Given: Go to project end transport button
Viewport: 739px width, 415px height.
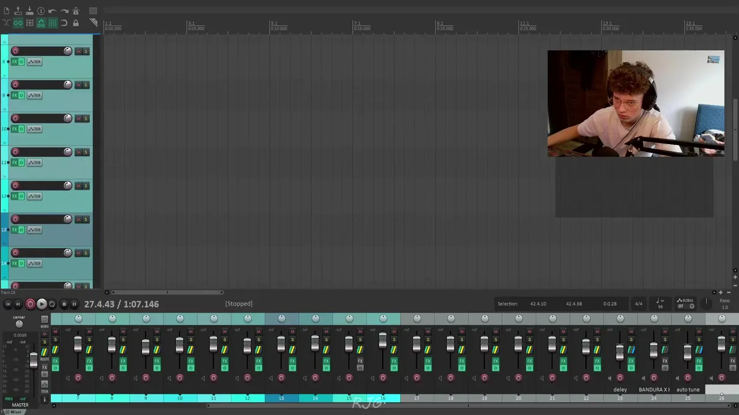Looking at the screenshot, I should point(18,304).
